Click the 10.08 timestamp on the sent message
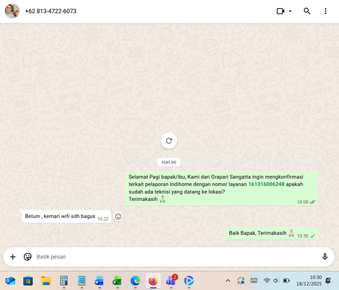The image size is (339, 290). point(302,202)
